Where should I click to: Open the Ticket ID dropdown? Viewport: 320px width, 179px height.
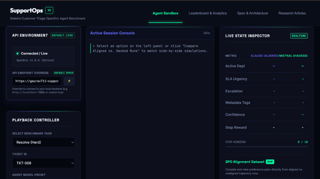point(43,163)
